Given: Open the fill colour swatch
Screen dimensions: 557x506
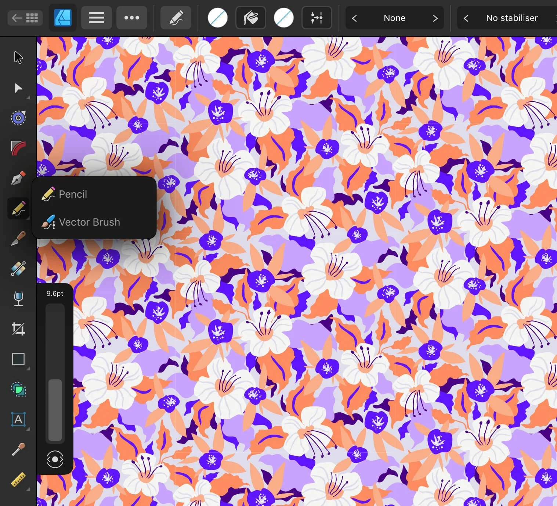Looking at the screenshot, I should tap(284, 18).
